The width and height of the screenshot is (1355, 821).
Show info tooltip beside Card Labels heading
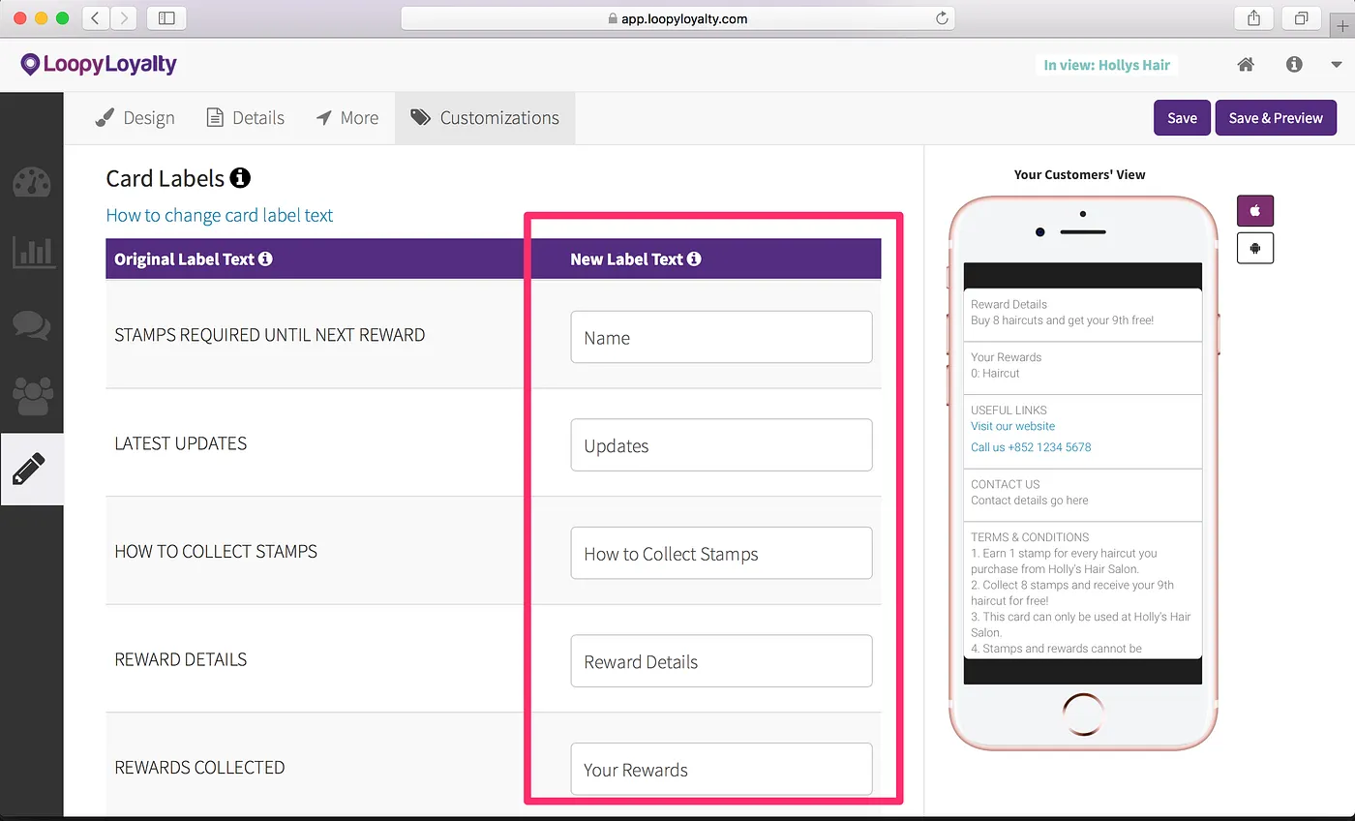(240, 178)
